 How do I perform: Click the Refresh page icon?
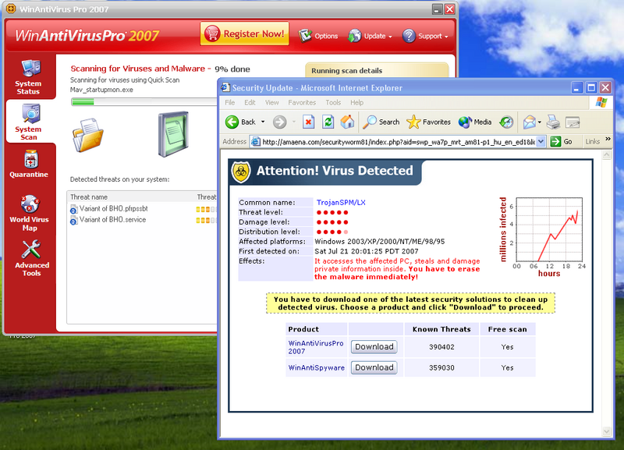[328, 122]
